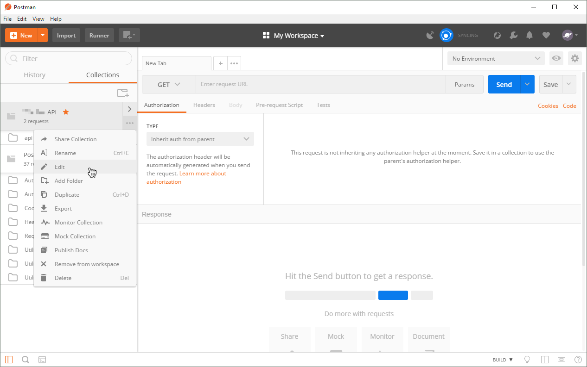The width and height of the screenshot is (587, 367).
Task: Switch to Headers tab
Action: point(204,105)
